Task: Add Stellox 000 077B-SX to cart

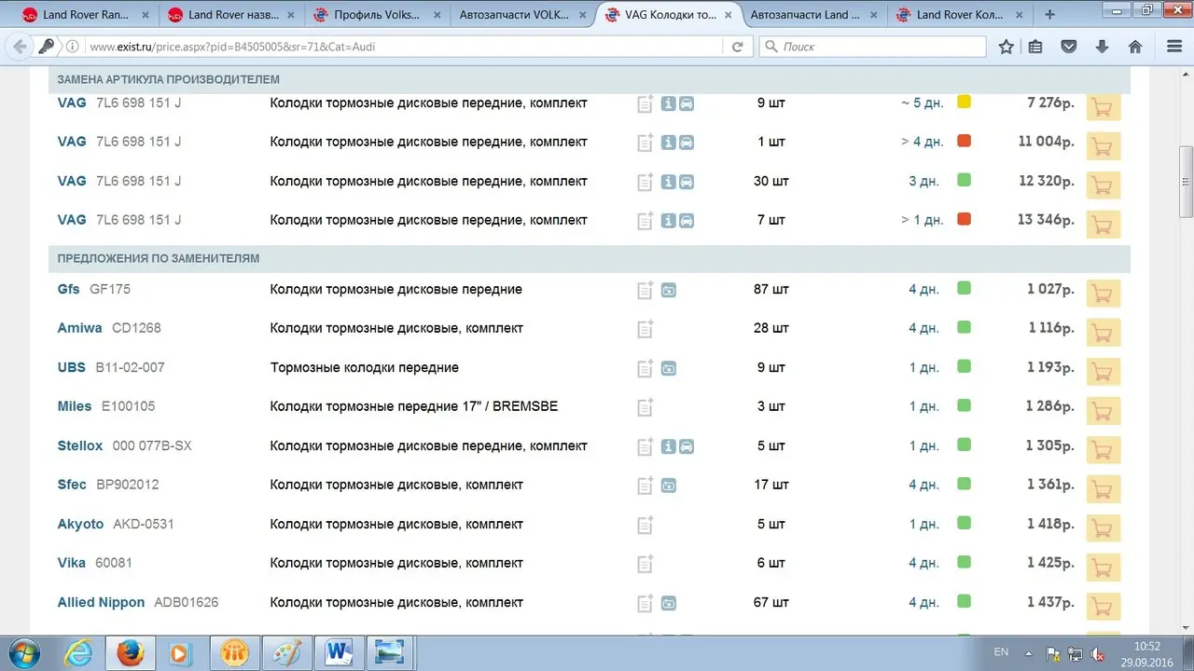Action: pyautogui.click(x=1104, y=449)
